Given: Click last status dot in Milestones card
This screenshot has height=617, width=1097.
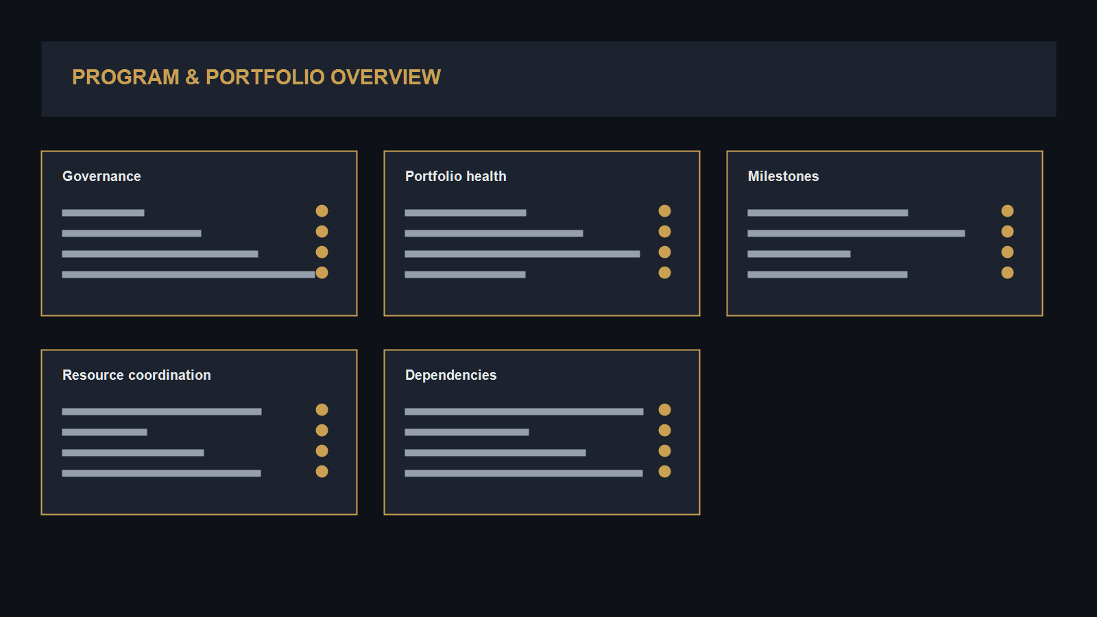Looking at the screenshot, I should (x=1007, y=273).
